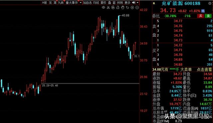Select buy level 3 price 34.70

click(178, 55)
